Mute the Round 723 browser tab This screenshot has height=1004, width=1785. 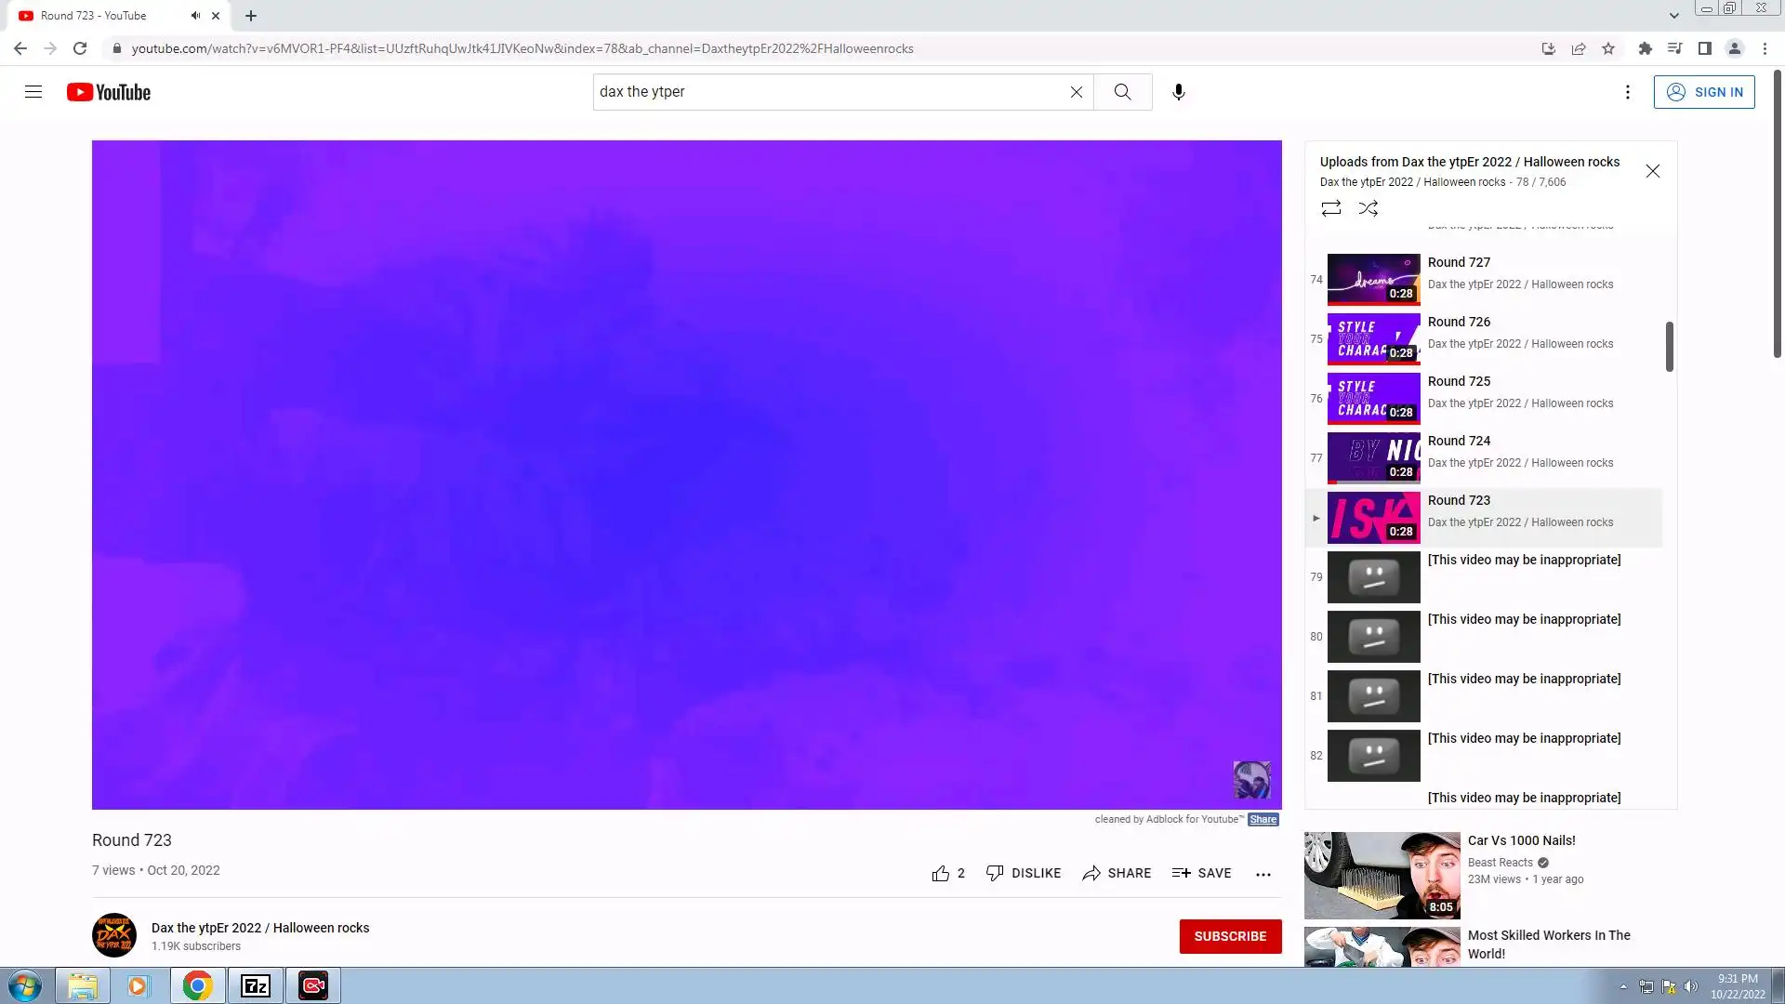coord(195,16)
